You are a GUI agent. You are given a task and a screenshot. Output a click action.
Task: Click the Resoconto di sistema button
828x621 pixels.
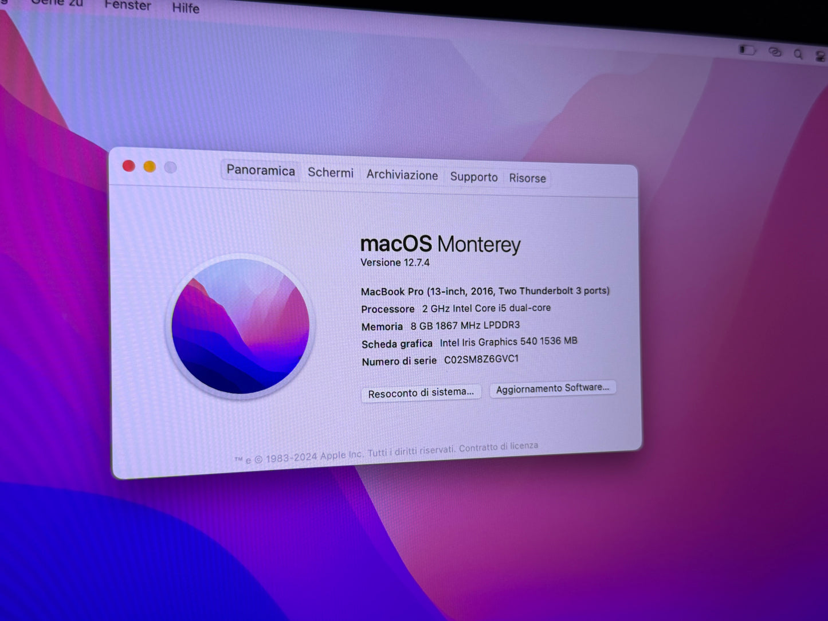click(421, 393)
